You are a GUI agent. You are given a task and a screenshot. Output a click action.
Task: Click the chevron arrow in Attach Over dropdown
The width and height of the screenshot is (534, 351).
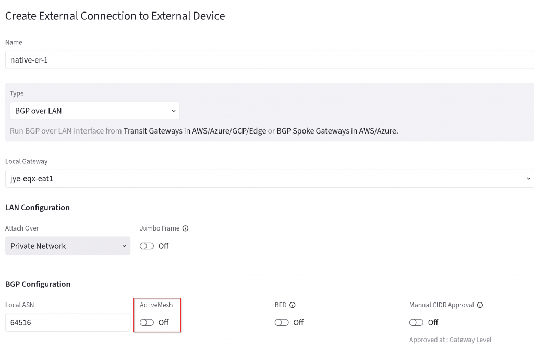click(124, 246)
